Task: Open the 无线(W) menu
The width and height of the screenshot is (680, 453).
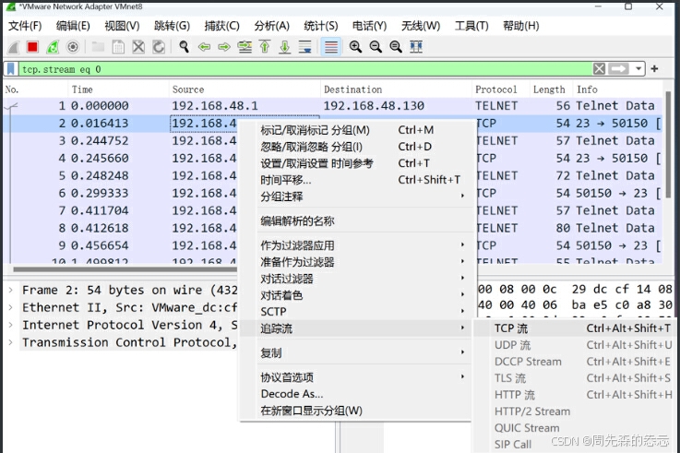Action: [420, 26]
